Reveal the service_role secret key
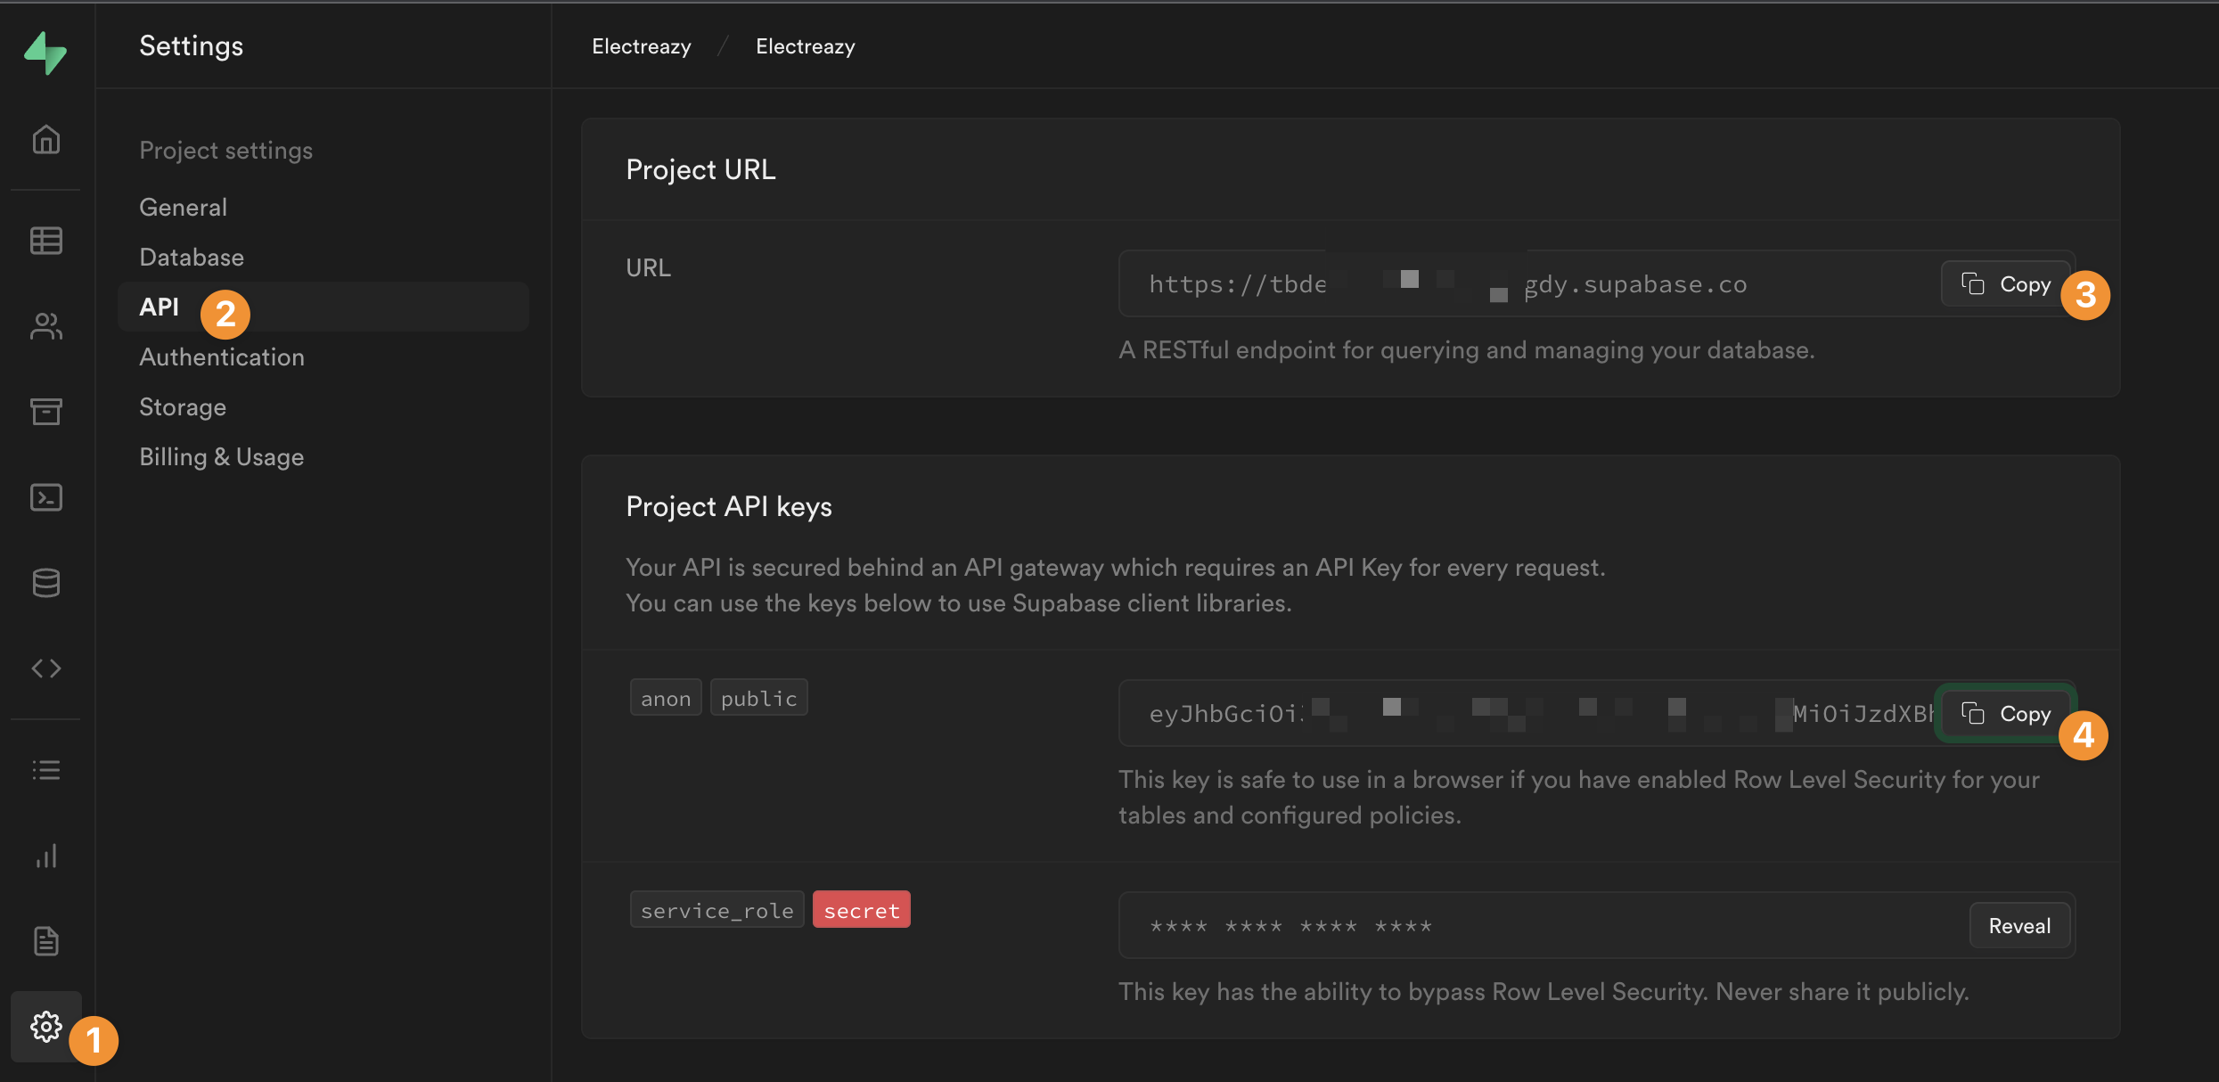The height and width of the screenshot is (1082, 2219). click(x=2019, y=925)
